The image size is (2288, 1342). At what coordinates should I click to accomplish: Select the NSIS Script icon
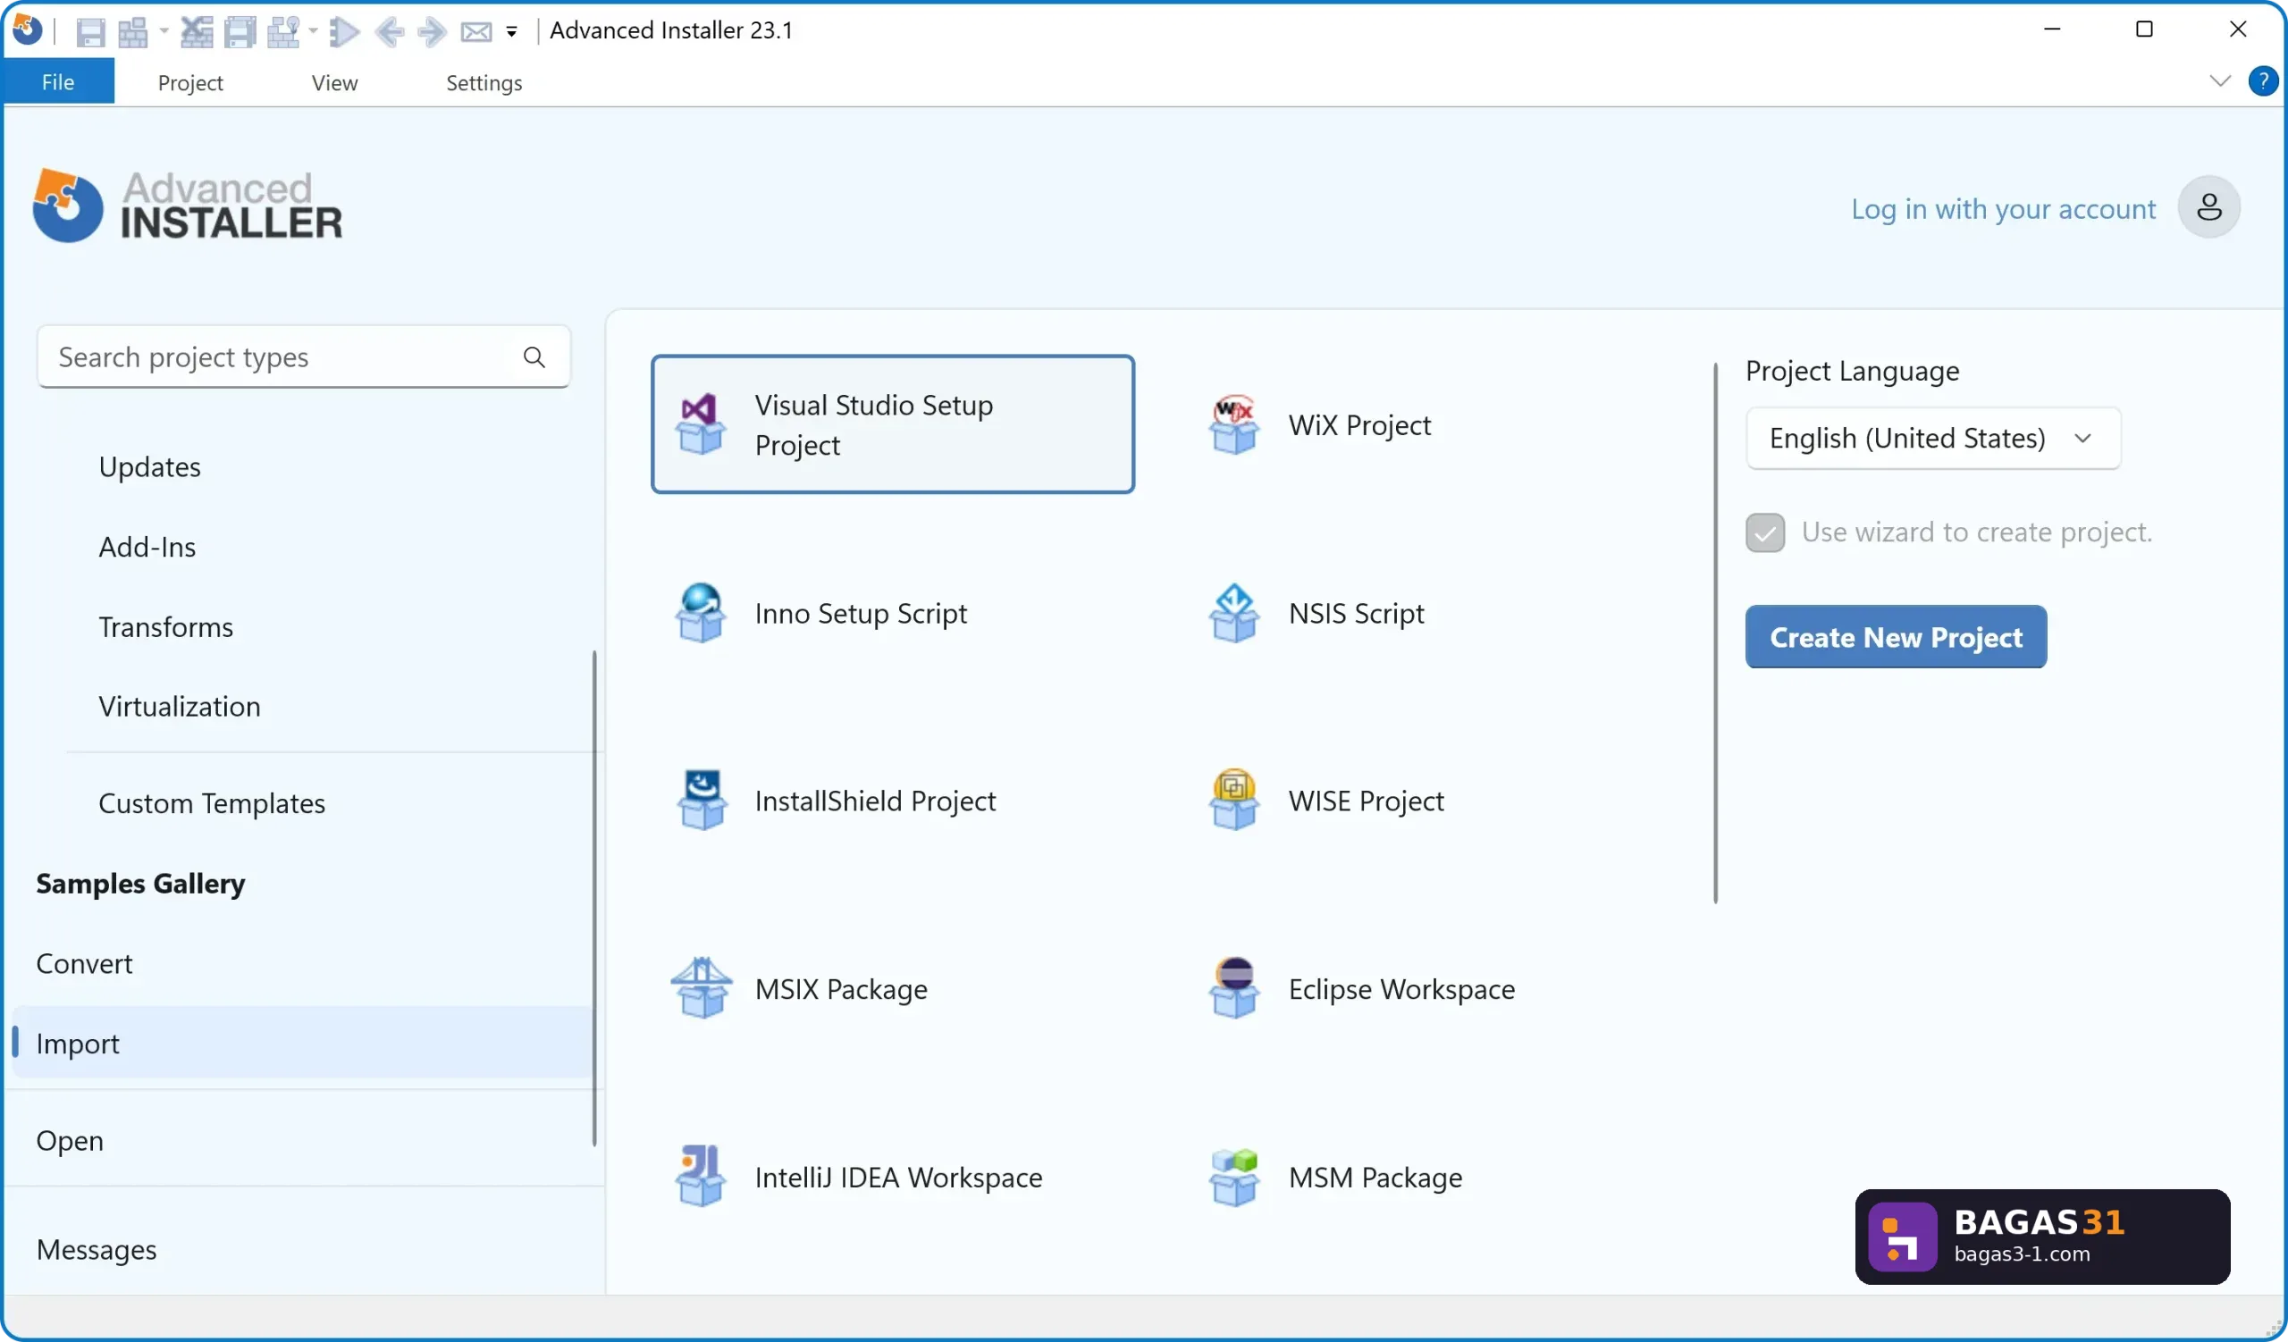(1234, 612)
